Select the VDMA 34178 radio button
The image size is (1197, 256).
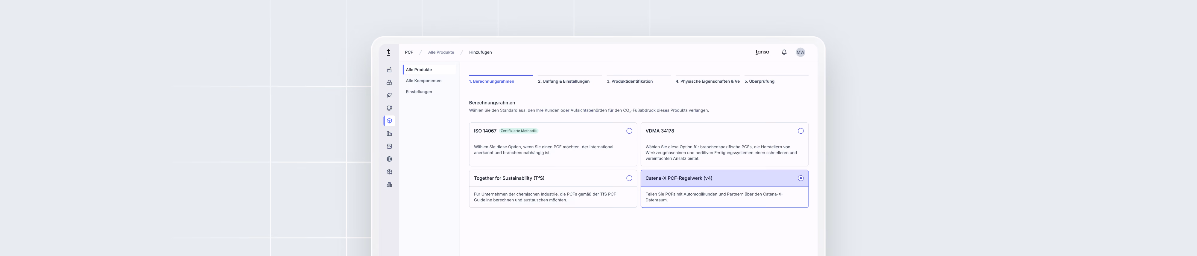pyautogui.click(x=800, y=131)
